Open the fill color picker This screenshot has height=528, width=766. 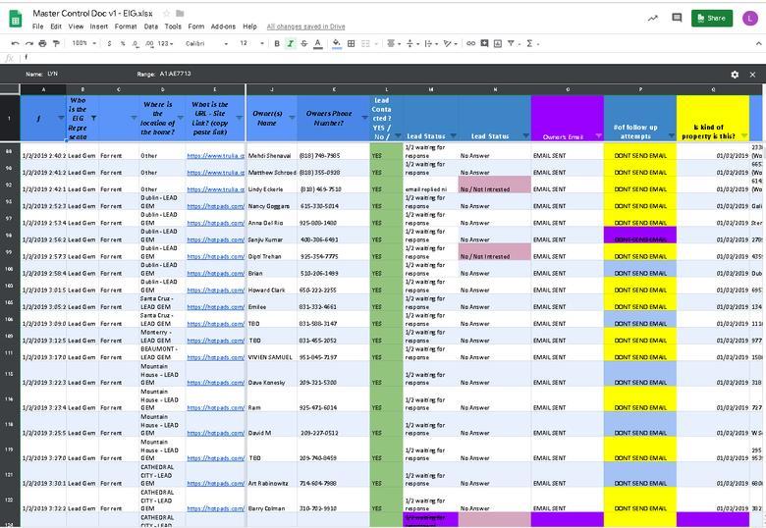[337, 43]
